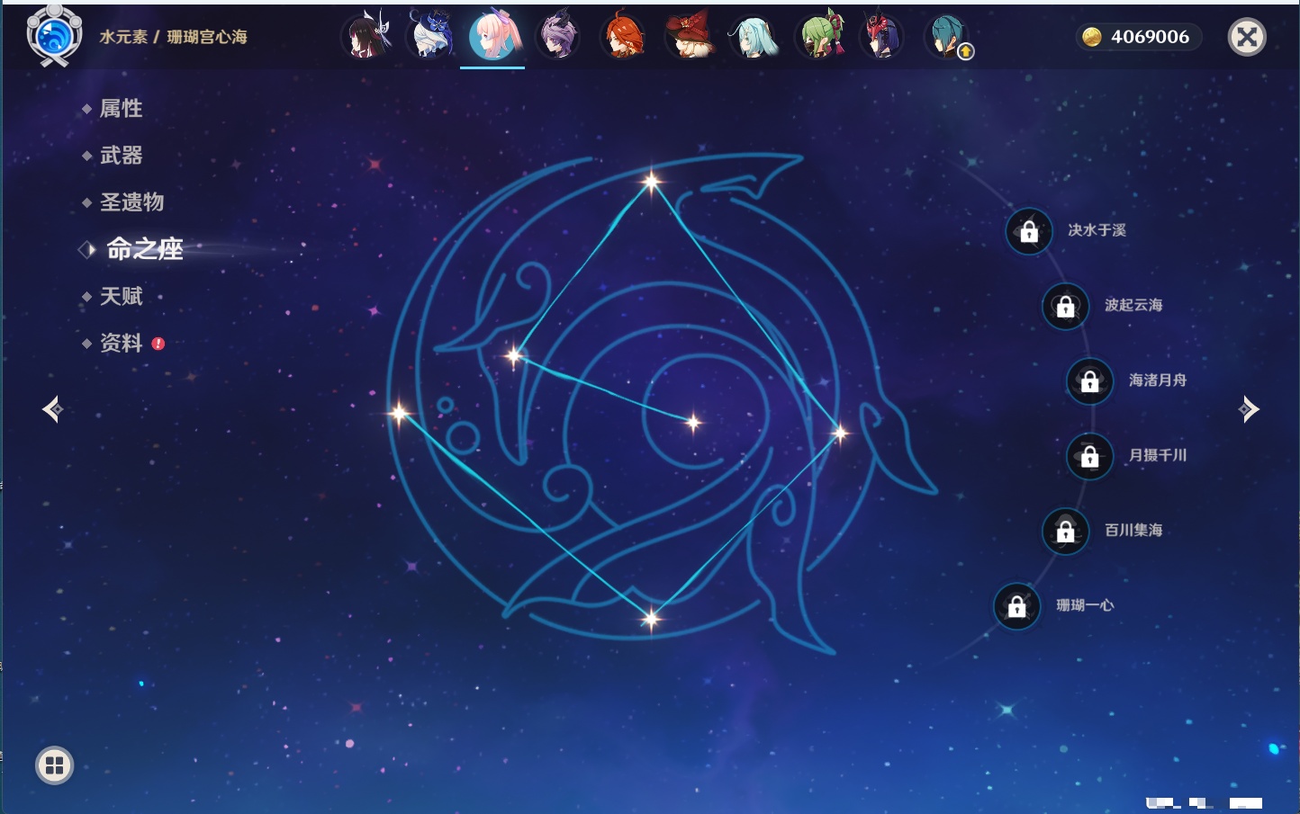
Task: Click the lock icon for 决水于溪
Action: [x=1029, y=231]
